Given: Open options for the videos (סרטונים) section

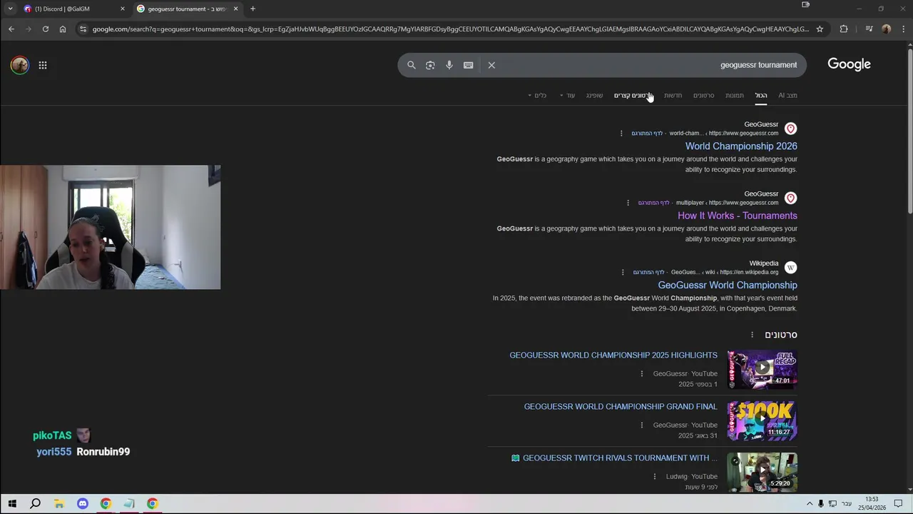Looking at the screenshot, I should (752, 335).
